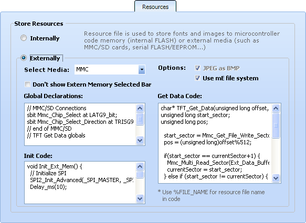Toggle the Use mE file system checkbox
The width and height of the screenshot is (306, 223).
[x=197, y=78]
